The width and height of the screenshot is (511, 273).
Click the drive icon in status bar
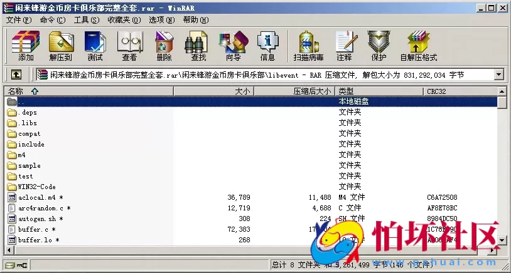(x=10, y=265)
